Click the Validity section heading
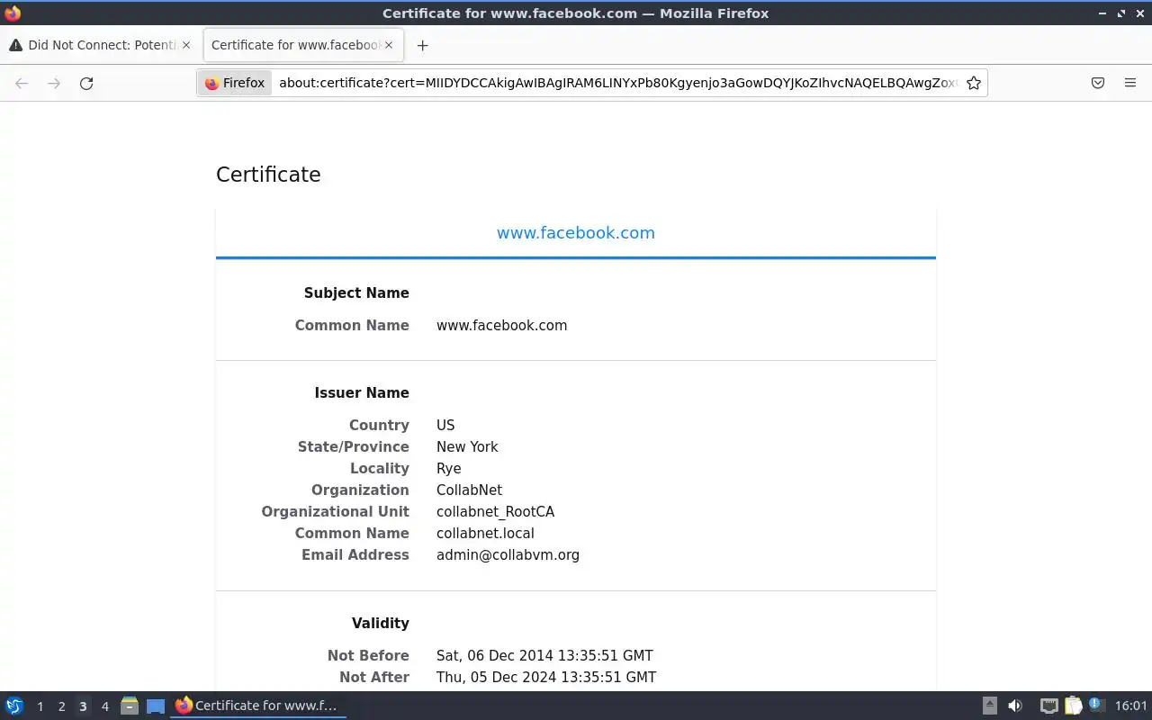The width and height of the screenshot is (1152, 720). click(x=380, y=624)
